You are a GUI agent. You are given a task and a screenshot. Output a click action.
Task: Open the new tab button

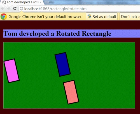(x=47, y=3)
